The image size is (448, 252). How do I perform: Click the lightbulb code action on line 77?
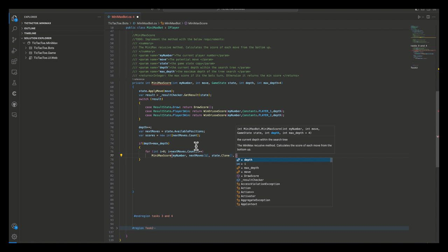(121, 155)
